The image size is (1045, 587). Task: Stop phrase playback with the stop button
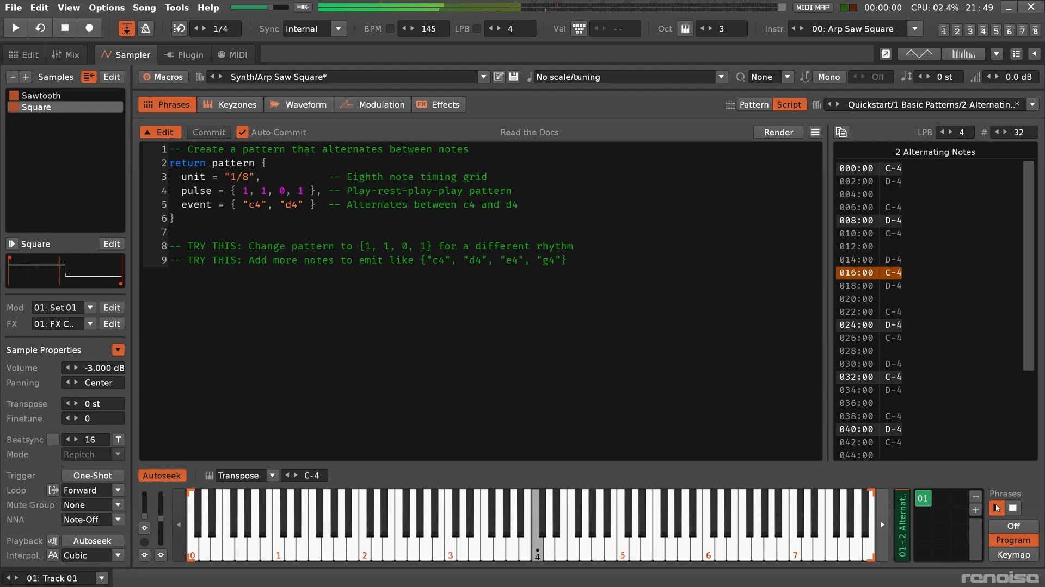click(1012, 508)
